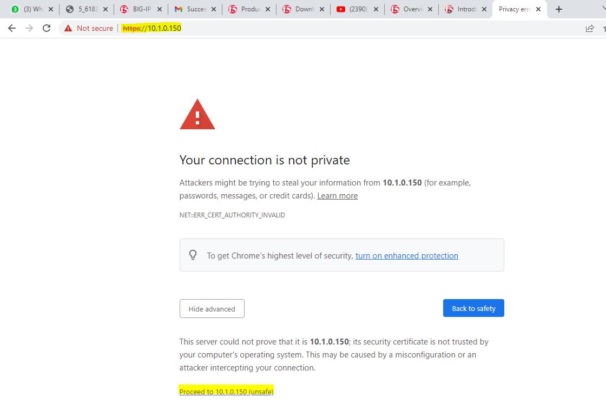Reload the current page

click(47, 28)
